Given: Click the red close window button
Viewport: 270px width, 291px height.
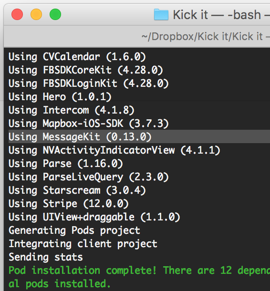Looking at the screenshot, I should (17, 14).
